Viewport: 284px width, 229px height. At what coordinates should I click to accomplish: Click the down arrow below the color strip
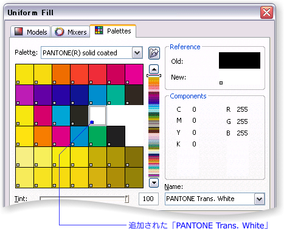click(x=154, y=183)
